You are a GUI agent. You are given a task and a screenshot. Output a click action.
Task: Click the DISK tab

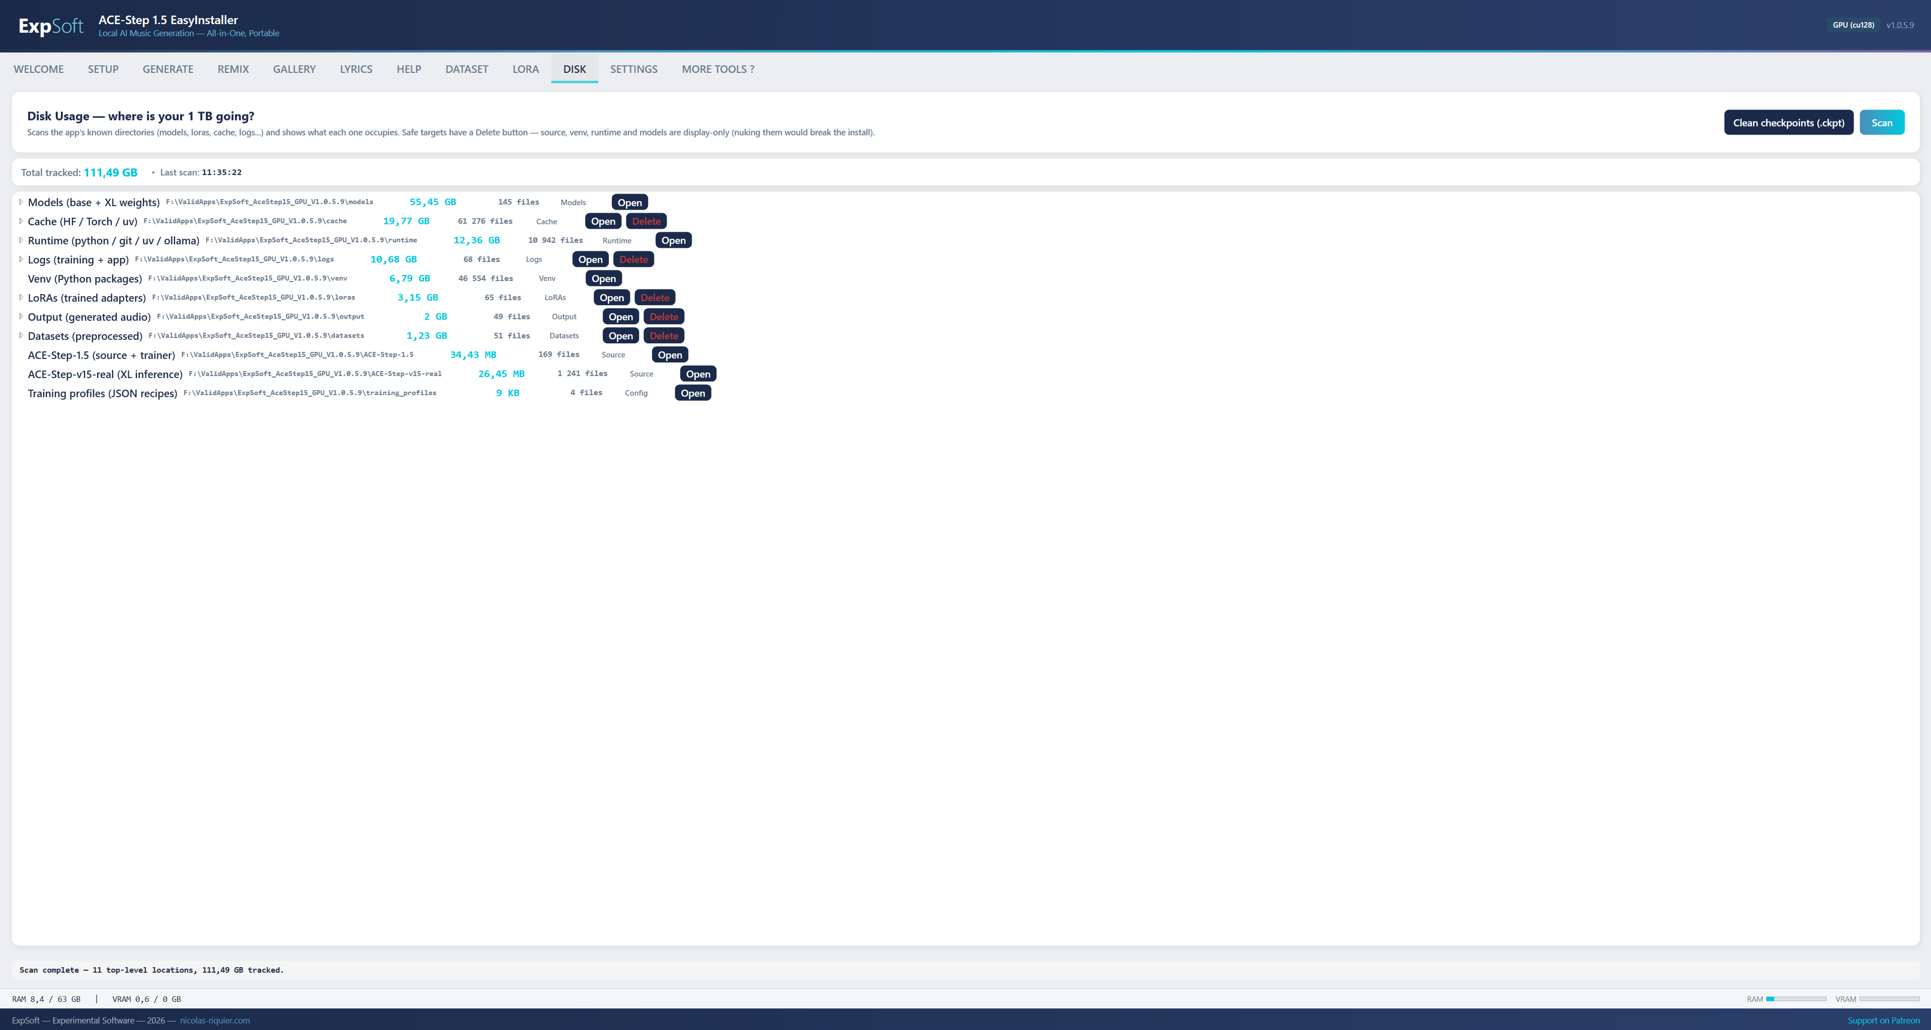[x=574, y=69]
